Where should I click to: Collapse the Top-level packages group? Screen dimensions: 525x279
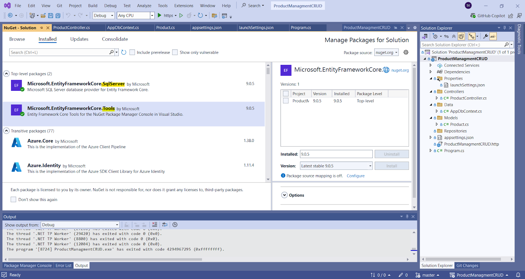7,74
